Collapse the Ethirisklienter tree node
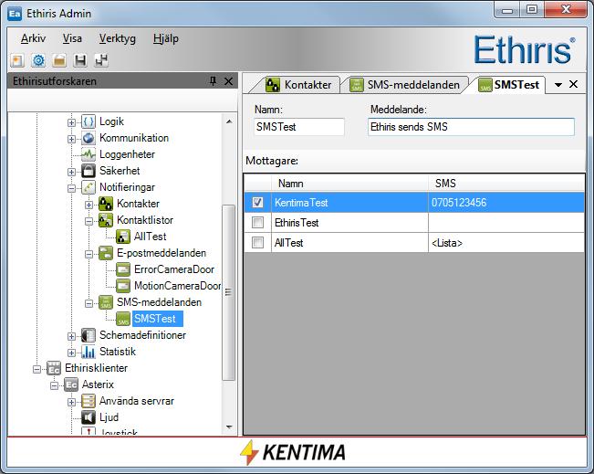Image resolution: width=594 pixels, height=474 pixels. 37,369
